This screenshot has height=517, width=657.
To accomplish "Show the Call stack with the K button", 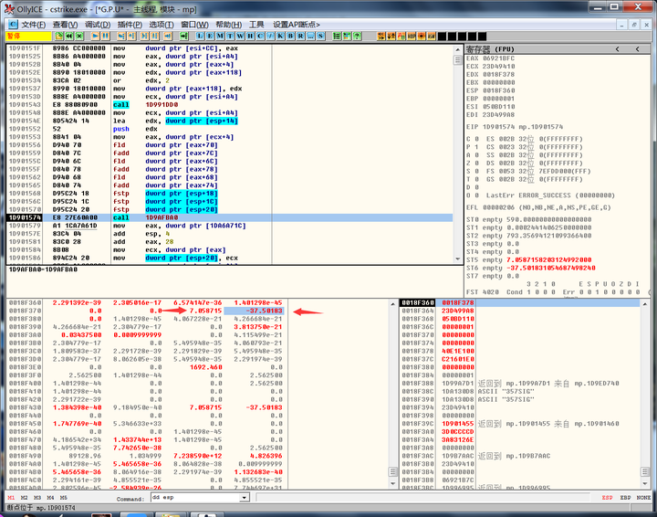I will 280,35.
